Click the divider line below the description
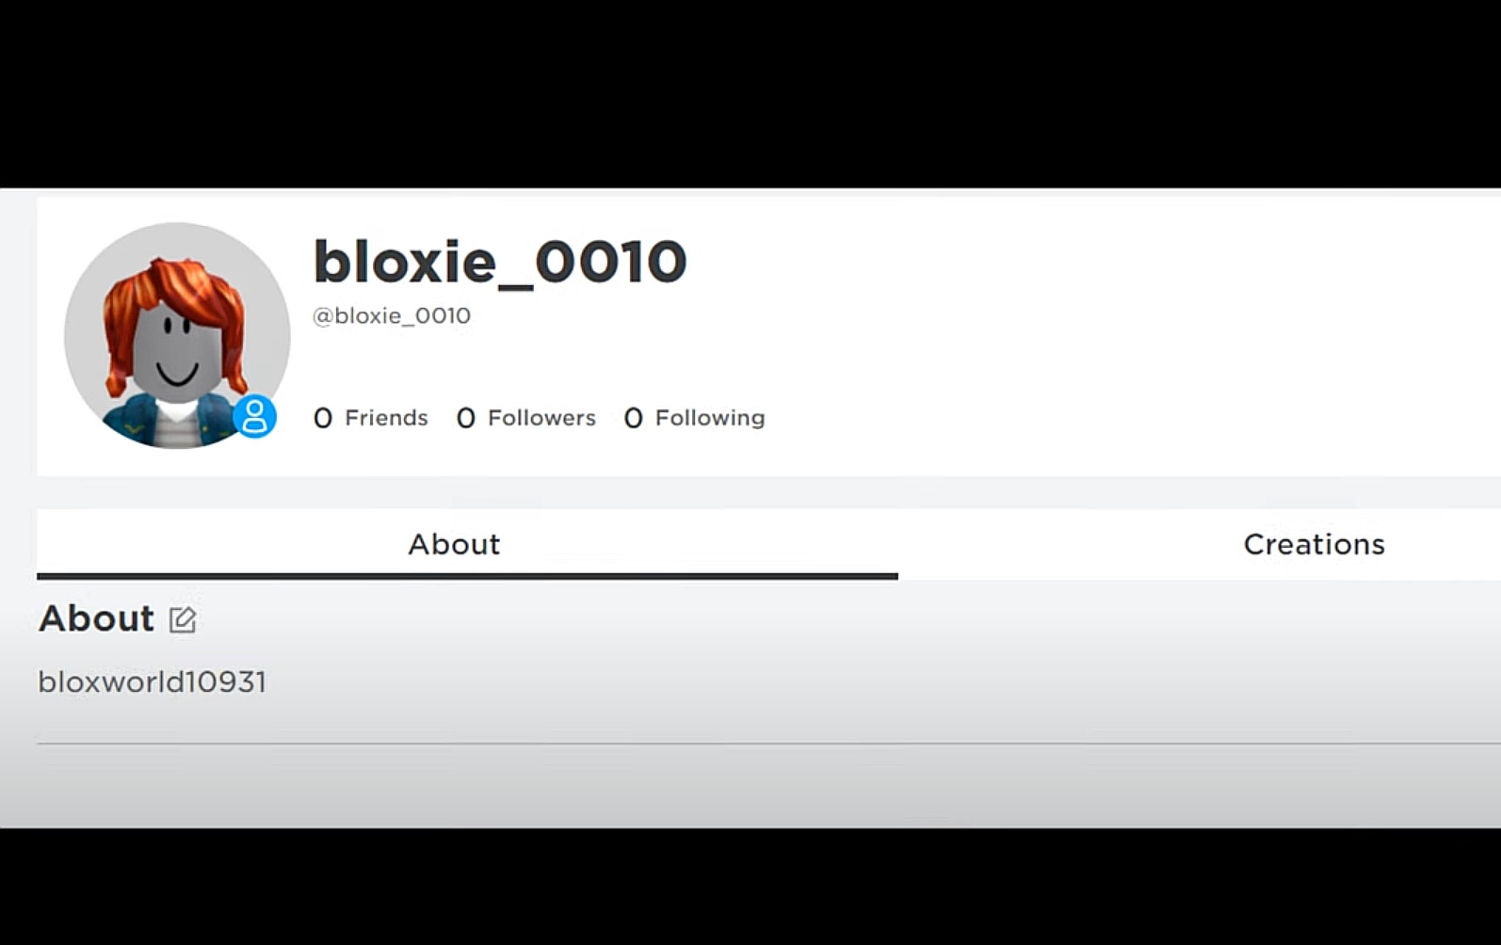This screenshot has width=1501, height=945. click(x=753, y=744)
